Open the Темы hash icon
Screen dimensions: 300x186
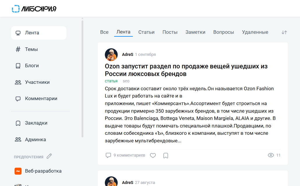click(x=18, y=49)
